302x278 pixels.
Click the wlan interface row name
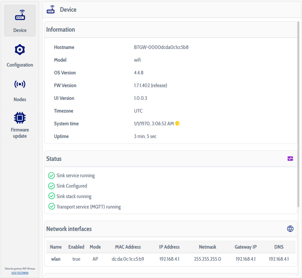(56, 259)
